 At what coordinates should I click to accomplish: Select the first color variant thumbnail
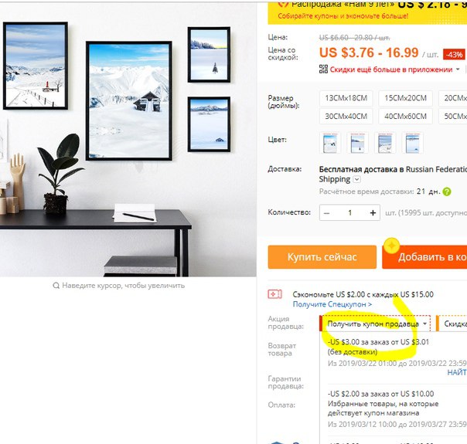pos(330,143)
